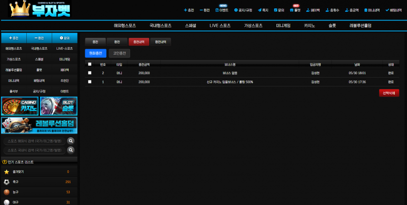Viewport: 407px width, 205px height.
Task: Check the box for row number 2
Action: [90, 73]
